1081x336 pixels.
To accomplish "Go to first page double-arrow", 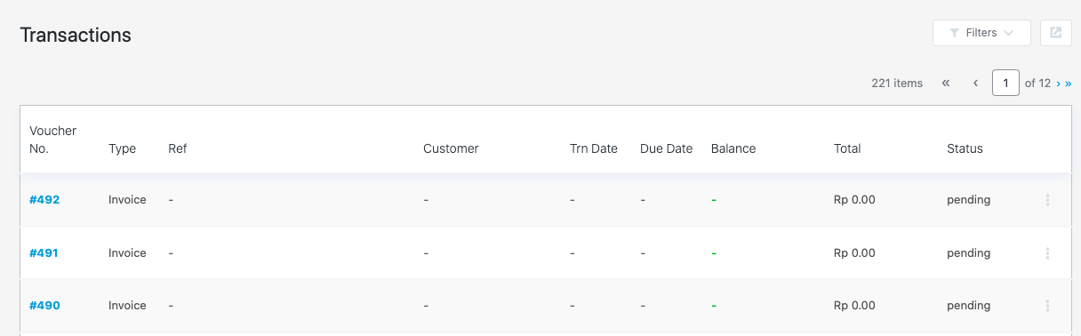I will (x=946, y=83).
